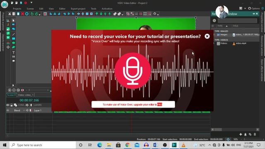Click the Layer 1 label

[38, 111]
